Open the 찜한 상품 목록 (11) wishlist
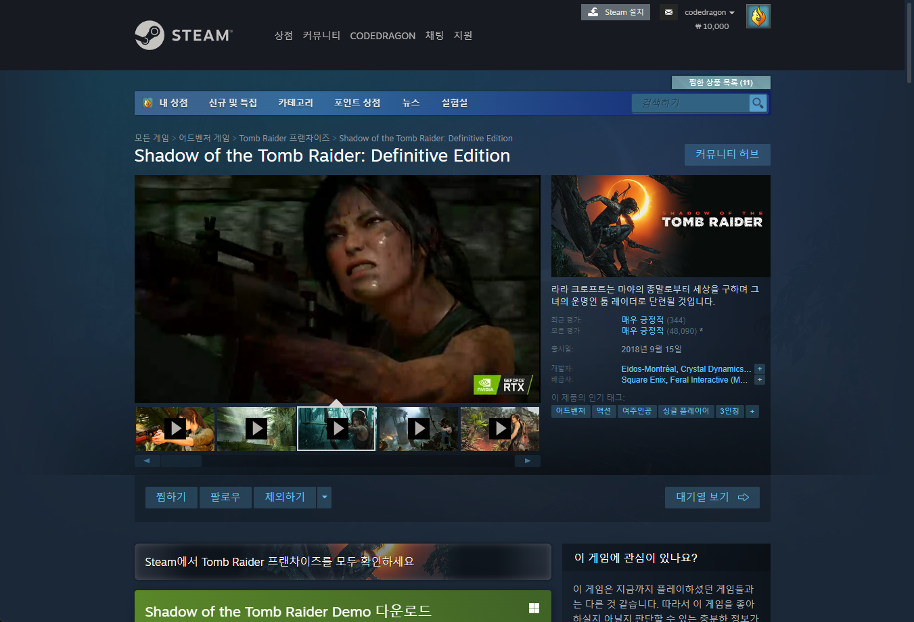Viewport: 914px width, 622px height. pos(721,82)
